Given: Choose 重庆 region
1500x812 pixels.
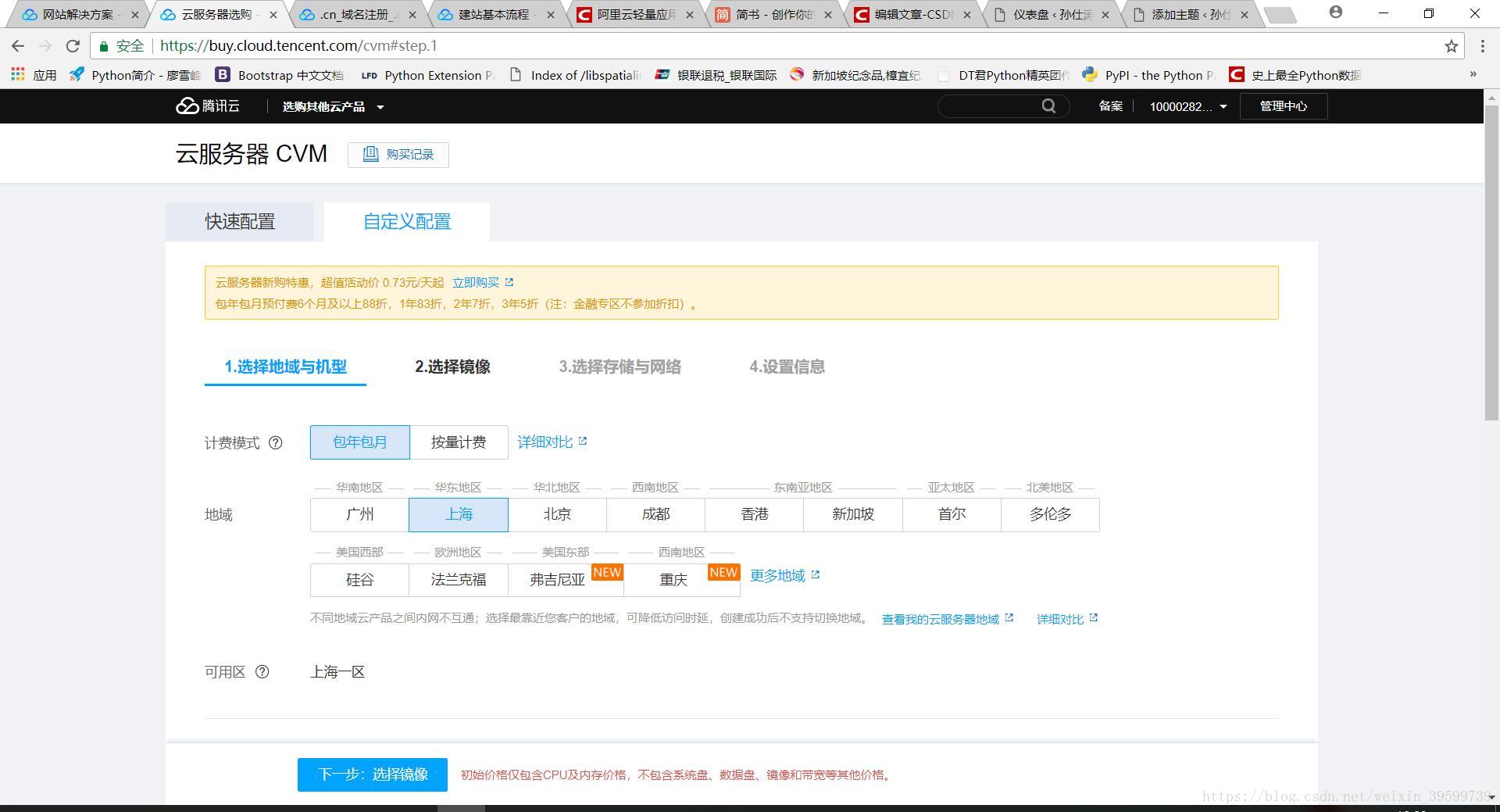Looking at the screenshot, I should (681, 580).
